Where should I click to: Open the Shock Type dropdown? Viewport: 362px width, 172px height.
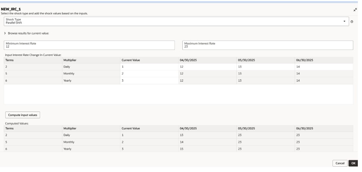tap(344, 21)
